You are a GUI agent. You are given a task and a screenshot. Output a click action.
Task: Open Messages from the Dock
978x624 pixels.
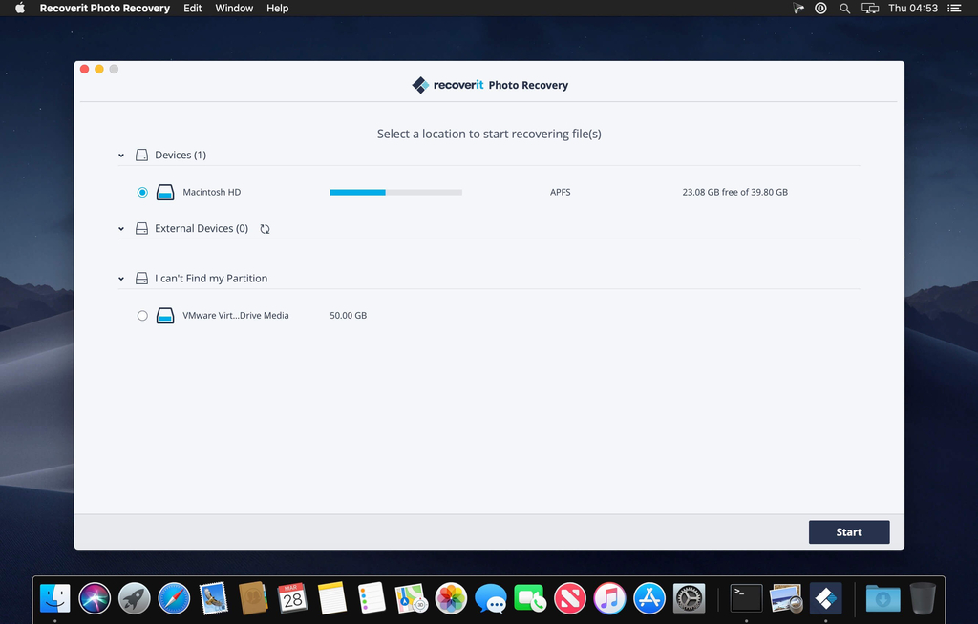click(x=491, y=598)
